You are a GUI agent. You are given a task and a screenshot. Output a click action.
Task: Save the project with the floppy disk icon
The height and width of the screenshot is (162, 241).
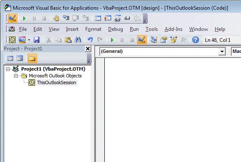[x=36, y=40]
